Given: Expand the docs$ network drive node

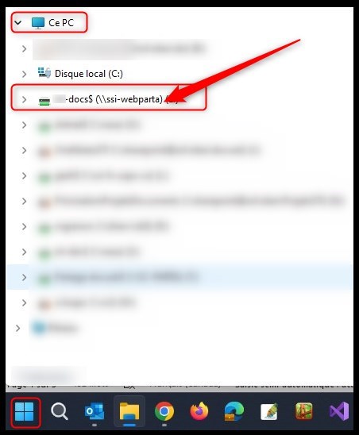Looking at the screenshot, I should click(24, 99).
